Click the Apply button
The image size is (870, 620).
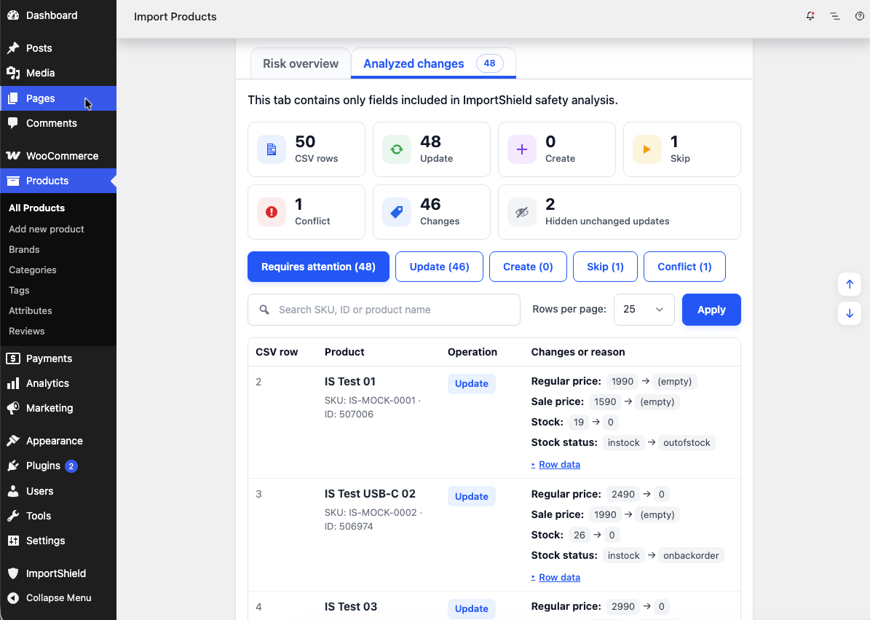tap(711, 310)
